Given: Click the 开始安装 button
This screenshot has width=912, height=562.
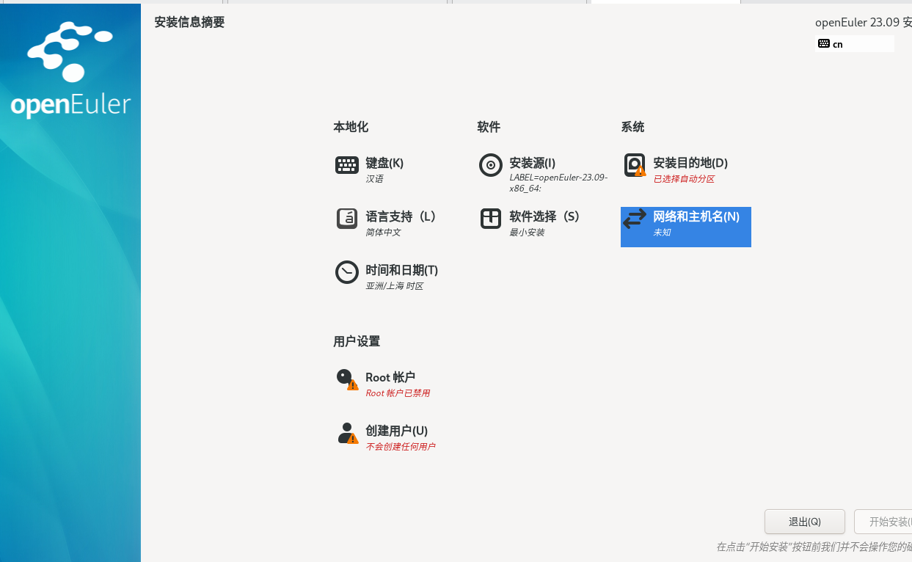Looking at the screenshot, I should pos(883,522).
